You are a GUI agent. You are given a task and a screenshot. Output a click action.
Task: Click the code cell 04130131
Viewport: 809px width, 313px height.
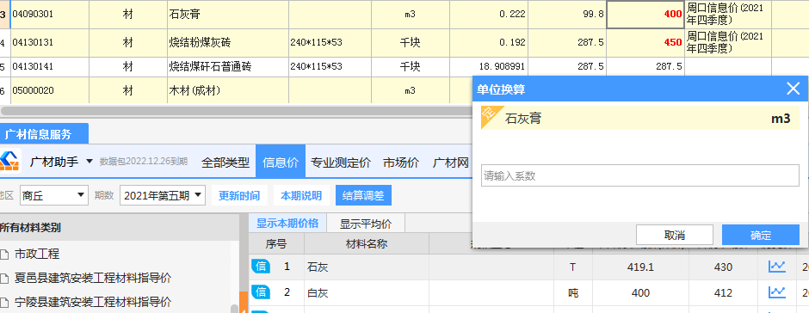(50, 43)
